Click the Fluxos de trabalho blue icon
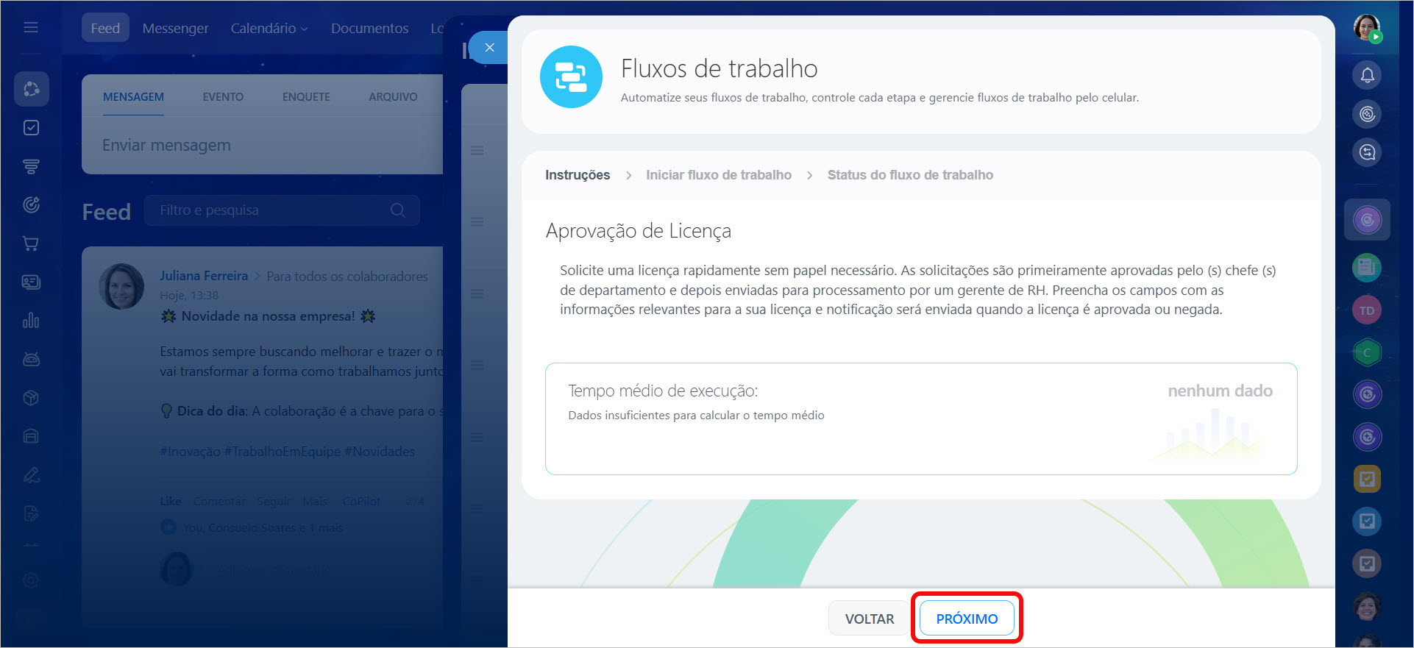 click(571, 77)
